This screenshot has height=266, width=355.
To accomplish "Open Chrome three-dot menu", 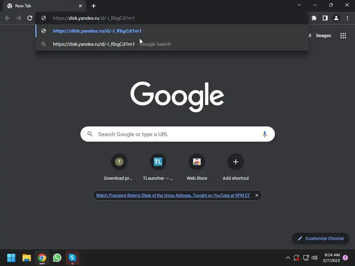I will pos(347,18).
